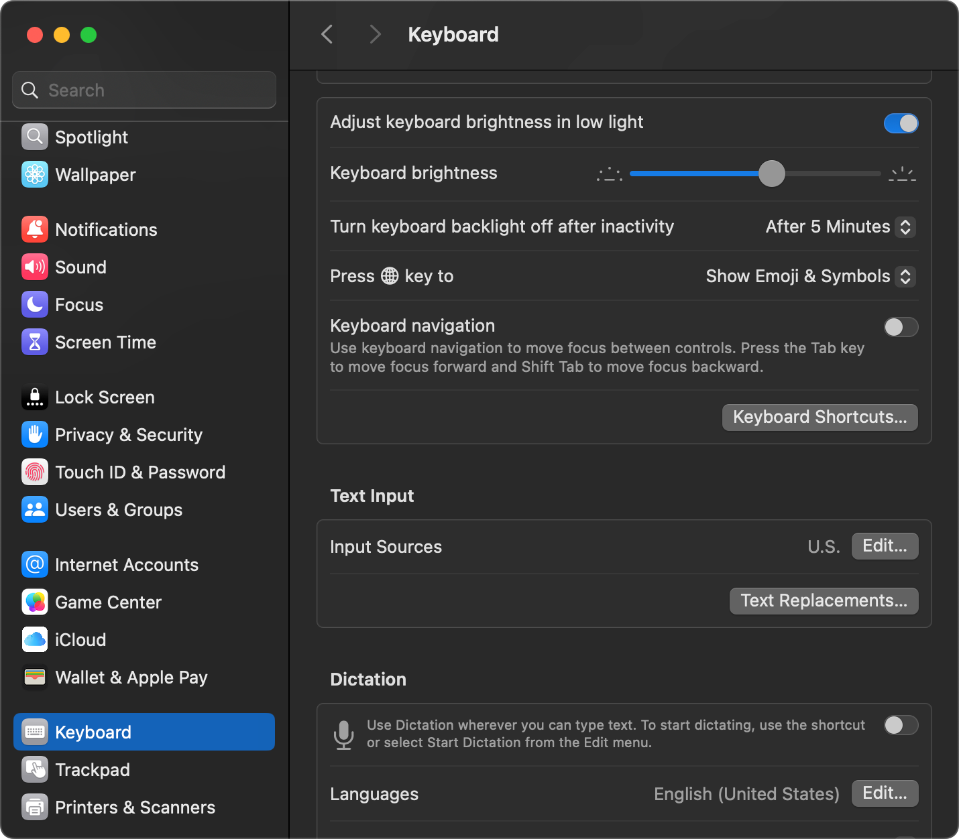This screenshot has width=959, height=839.
Task: Click the Wallpaper flower icon
Action: [x=35, y=174]
